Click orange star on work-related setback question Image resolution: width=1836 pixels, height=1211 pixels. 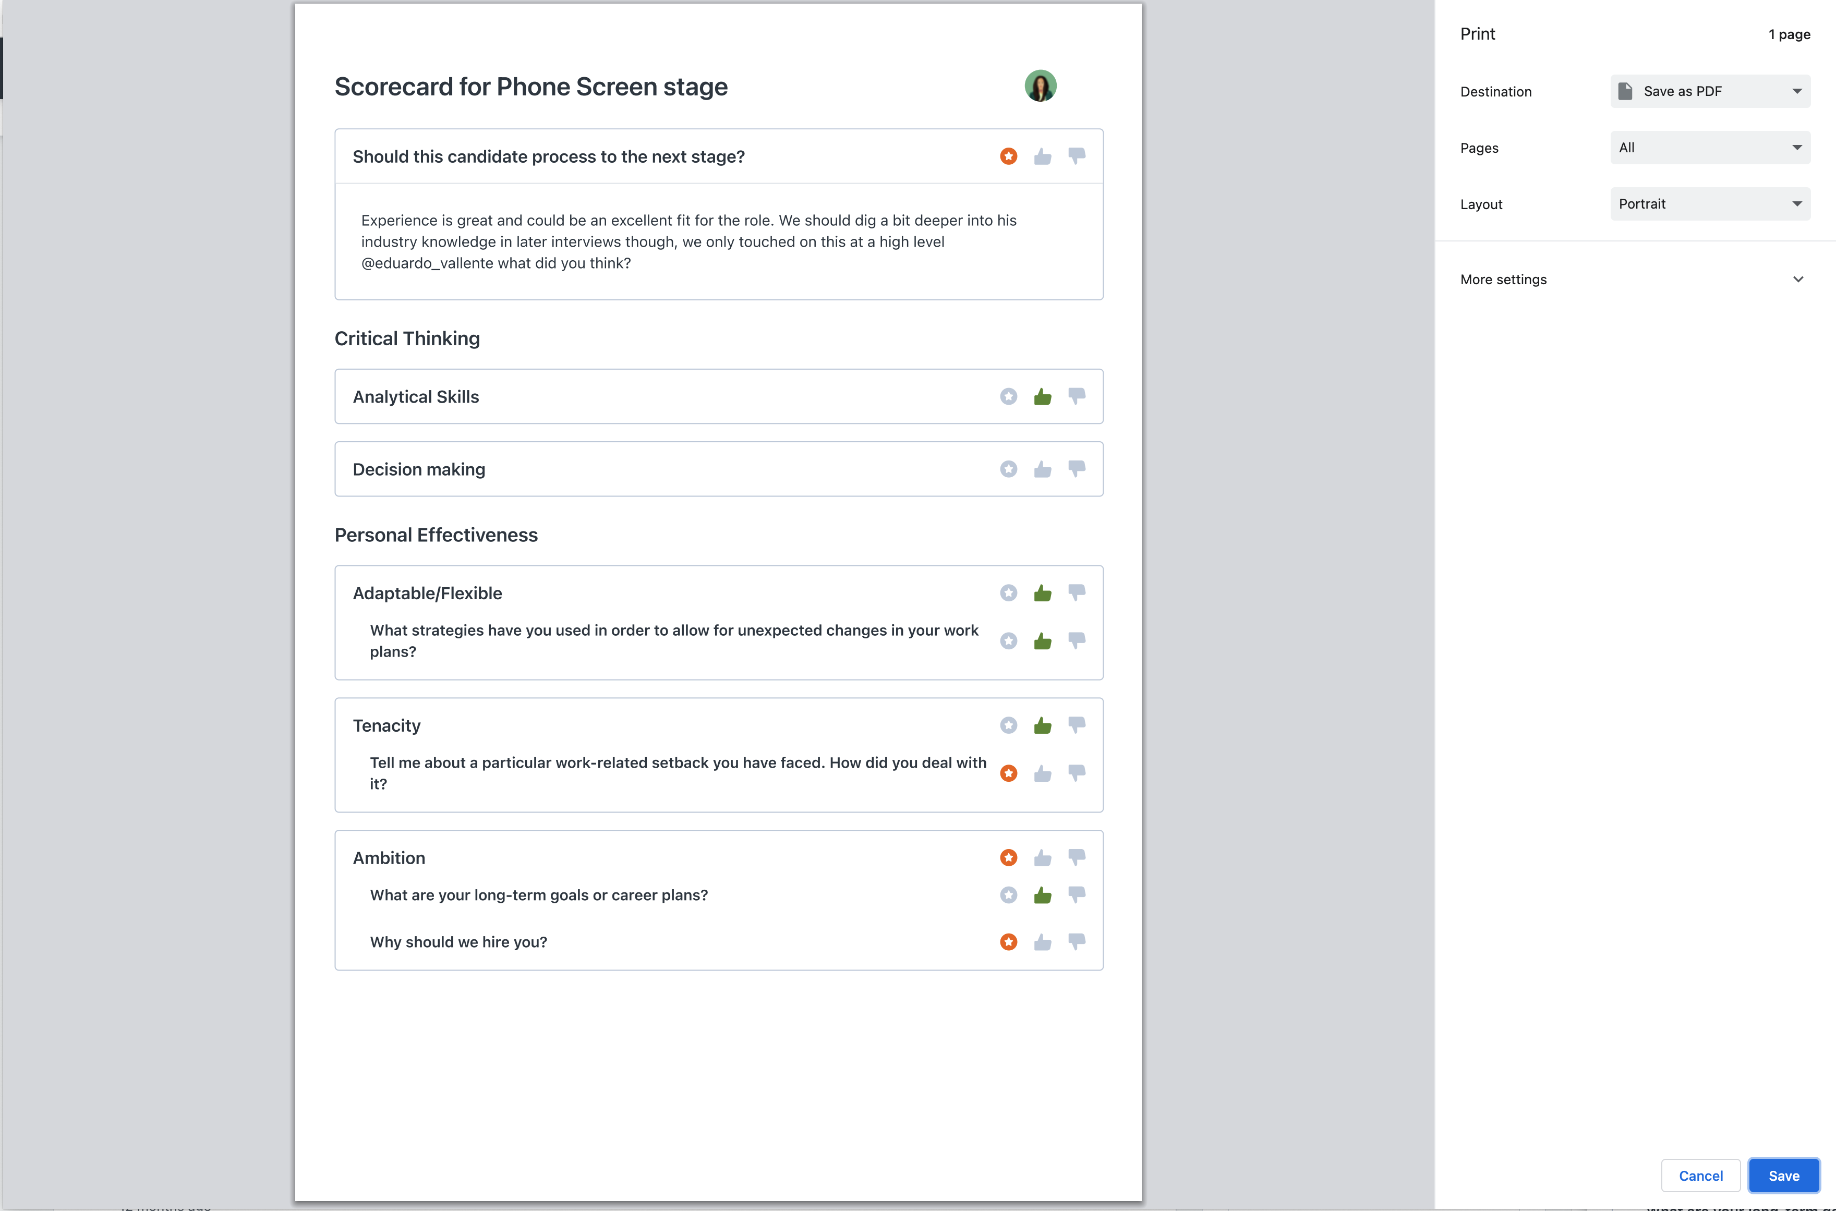point(1008,773)
